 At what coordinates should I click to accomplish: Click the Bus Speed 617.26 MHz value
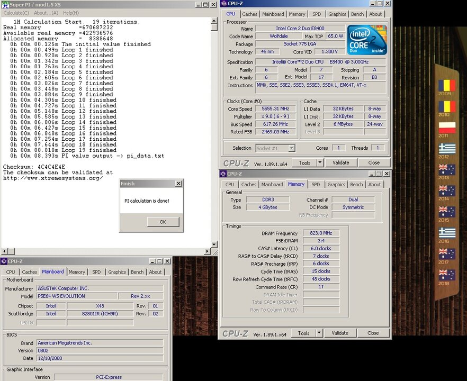[275, 124]
